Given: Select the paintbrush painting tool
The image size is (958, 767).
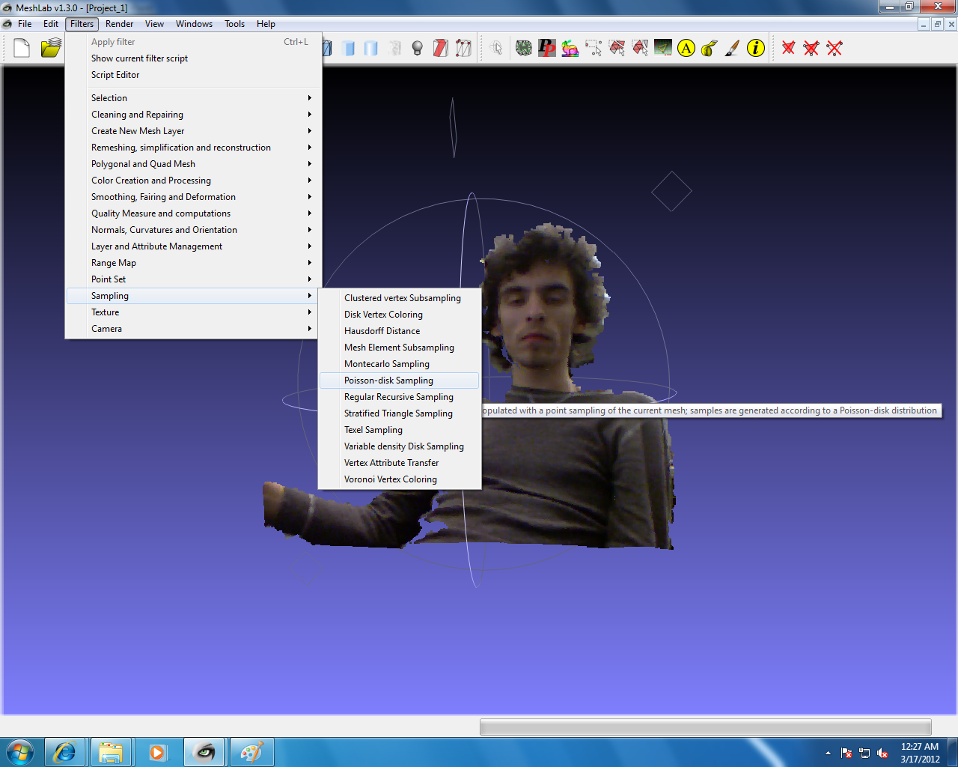Looking at the screenshot, I should (x=733, y=49).
